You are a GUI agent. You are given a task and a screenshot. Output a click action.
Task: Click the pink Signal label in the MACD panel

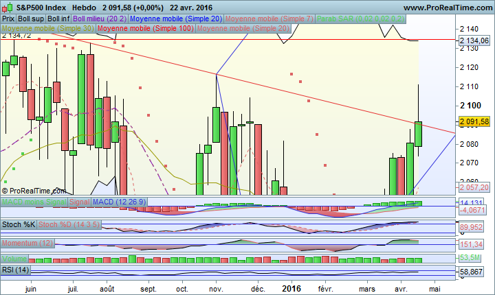(80, 202)
